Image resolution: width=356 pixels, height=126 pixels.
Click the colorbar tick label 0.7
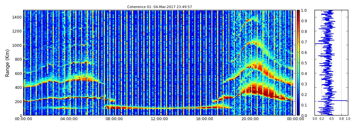[x=304, y=42]
